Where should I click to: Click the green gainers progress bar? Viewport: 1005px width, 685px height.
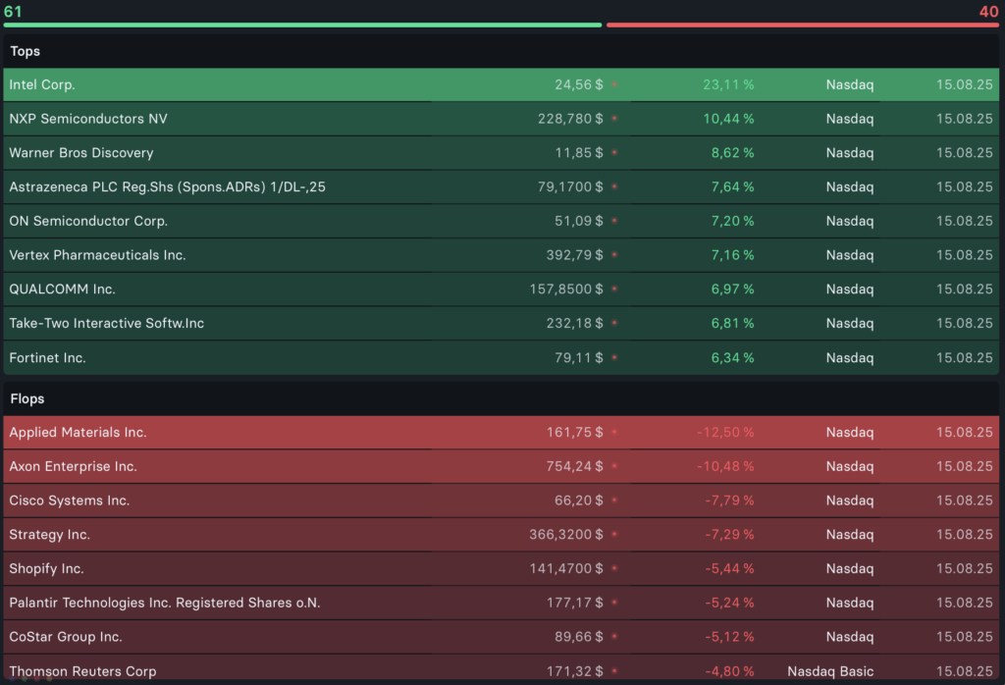click(x=302, y=25)
